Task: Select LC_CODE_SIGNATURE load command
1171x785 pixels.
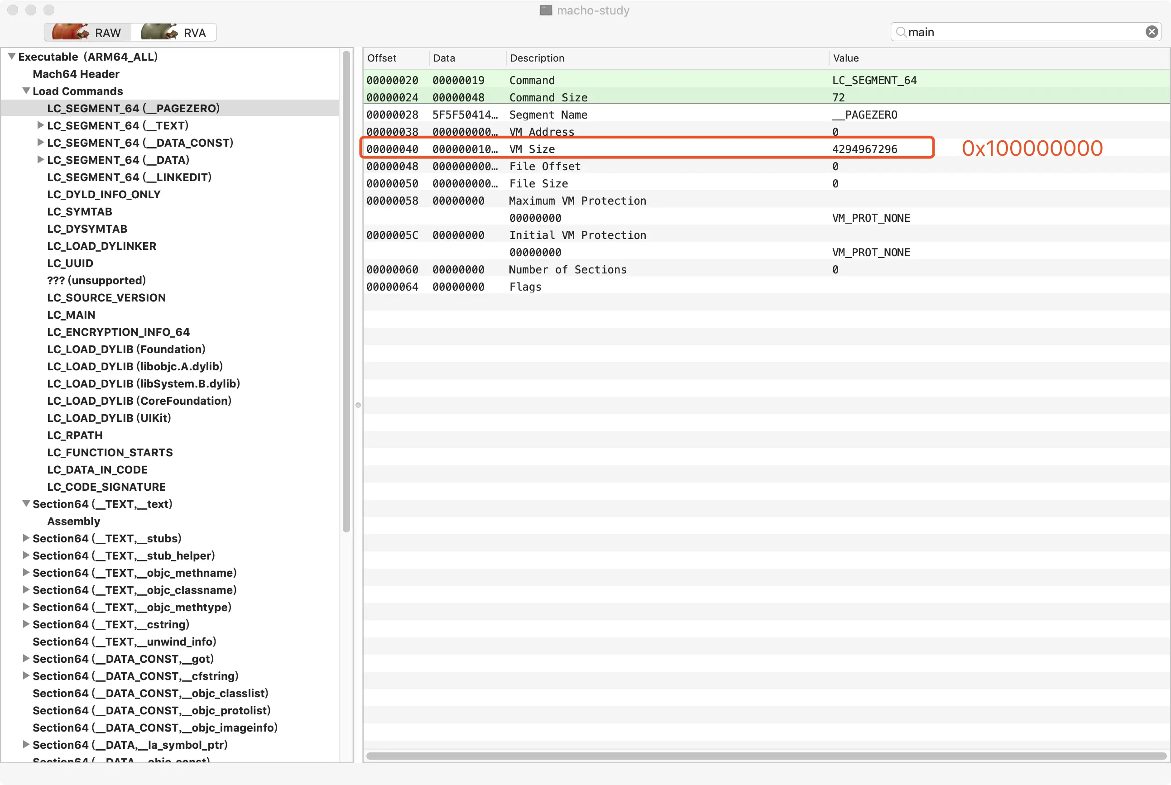Action: coord(106,487)
